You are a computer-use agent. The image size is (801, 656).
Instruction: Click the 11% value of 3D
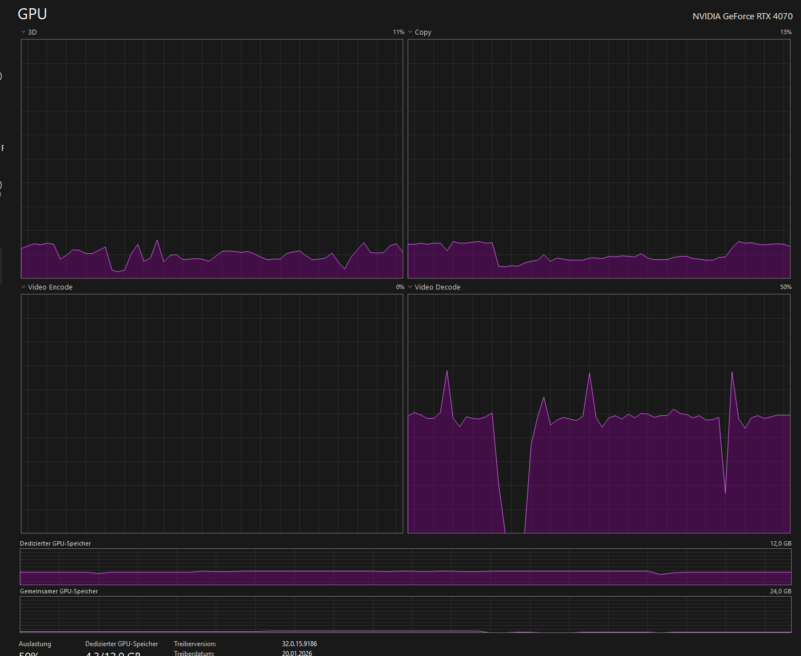pos(398,32)
